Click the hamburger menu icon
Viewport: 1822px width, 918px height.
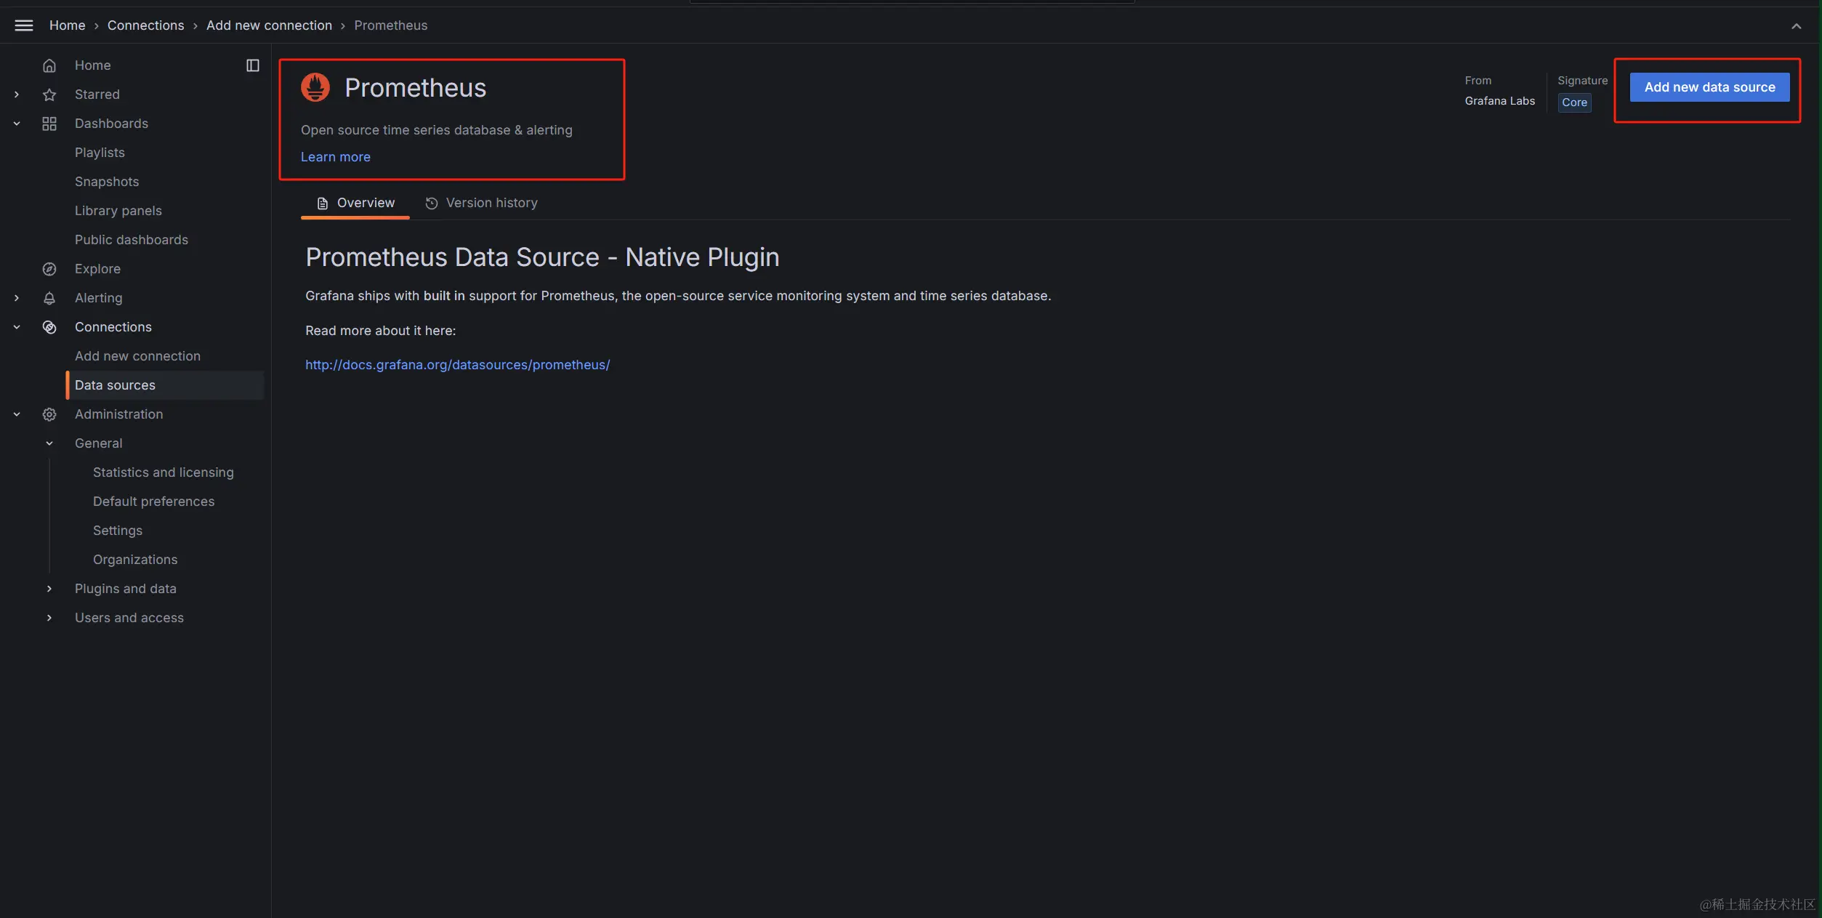24,25
